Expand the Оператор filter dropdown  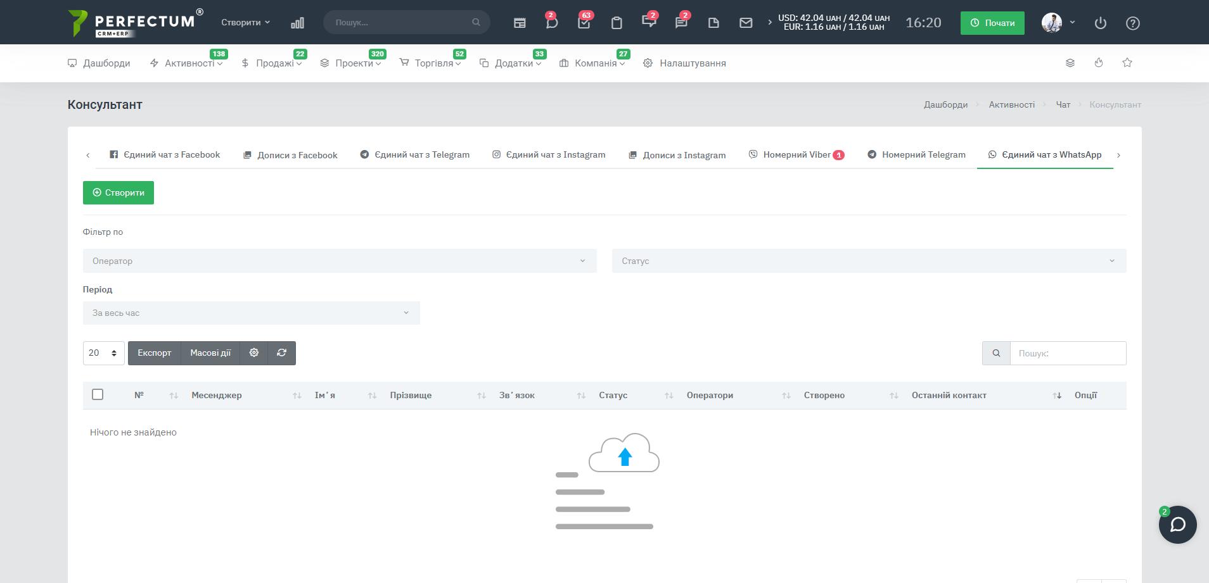click(340, 261)
